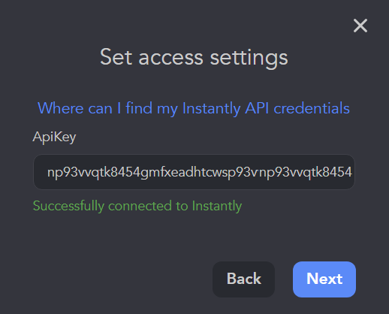Follow the Where can I find link
This screenshot has height=314, width=389.
click(194, 108)
